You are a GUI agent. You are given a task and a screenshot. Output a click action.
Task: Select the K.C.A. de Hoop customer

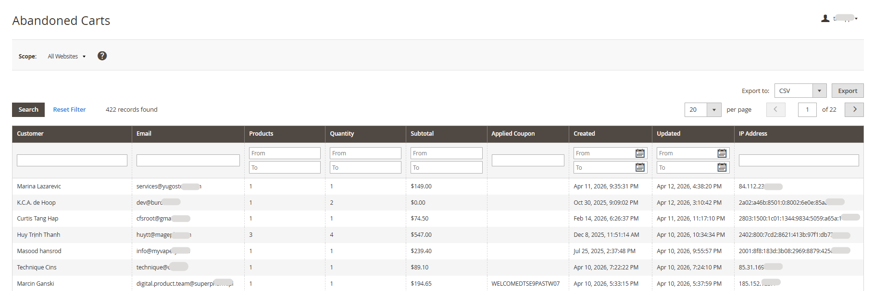click(x=36, y=203)
